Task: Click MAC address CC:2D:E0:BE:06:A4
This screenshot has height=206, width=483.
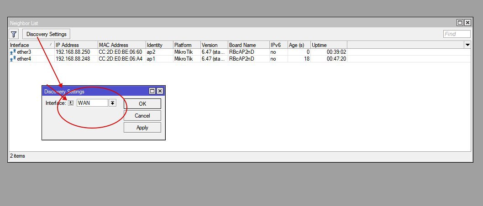Action: click(121, 59)
